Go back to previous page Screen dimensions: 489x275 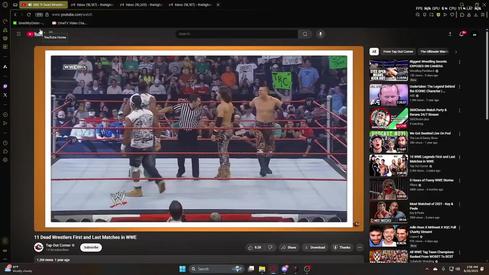coord(15,15)
